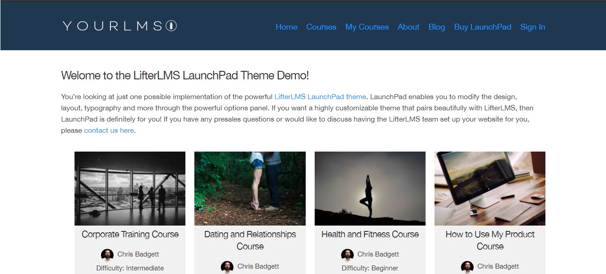Click the Corporate Training Course title
The height and width of the screenshot is (274, 606).
pyautogui.click(x=130, y=234)
